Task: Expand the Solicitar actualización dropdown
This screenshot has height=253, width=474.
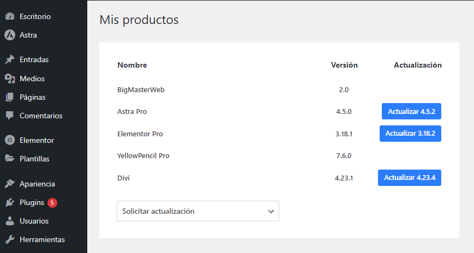Action: point(198,211)
